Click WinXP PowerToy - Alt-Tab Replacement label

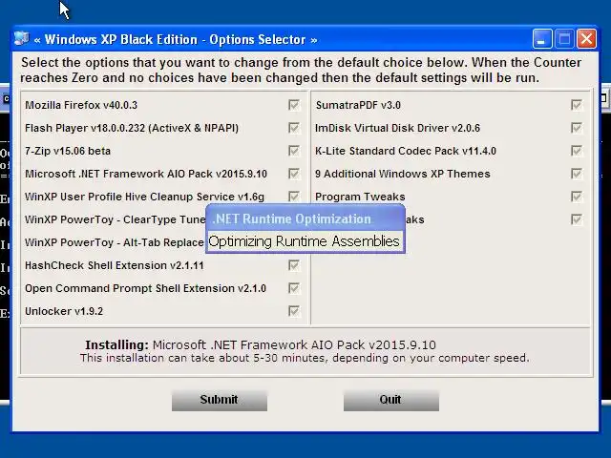click(x=115, y=242)
